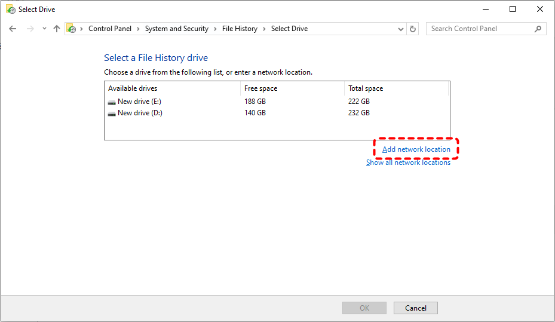Screen dimensions: 555x322
Task: Sort by Total space column header
Action: tap(396, 88)
